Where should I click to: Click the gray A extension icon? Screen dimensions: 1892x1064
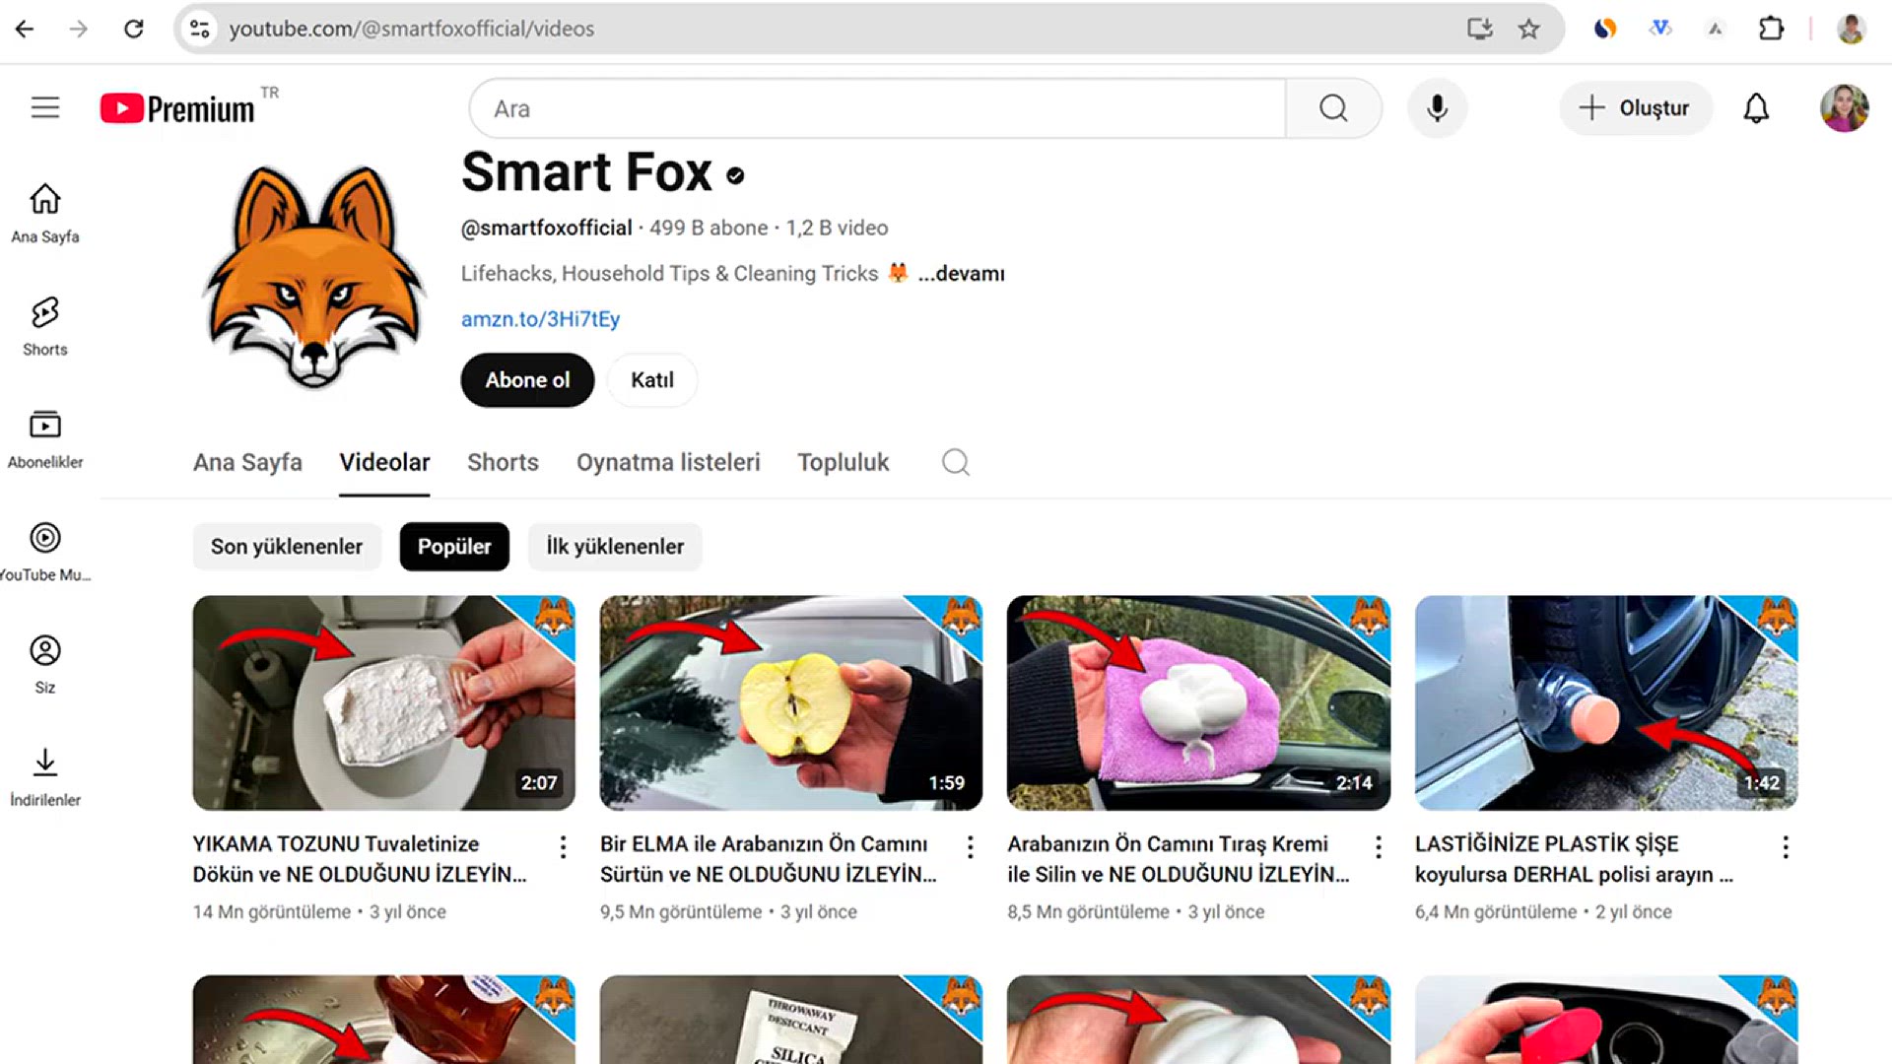click(x=1716, y=29)
